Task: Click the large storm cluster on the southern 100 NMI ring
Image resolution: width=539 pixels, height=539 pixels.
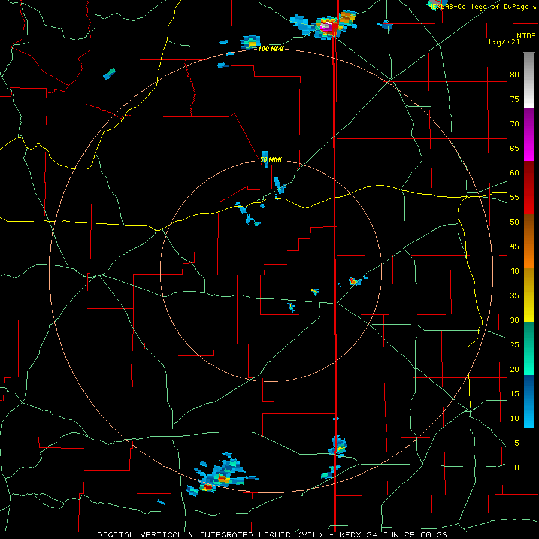Action: pyautogui.click(x=222, y=476)
